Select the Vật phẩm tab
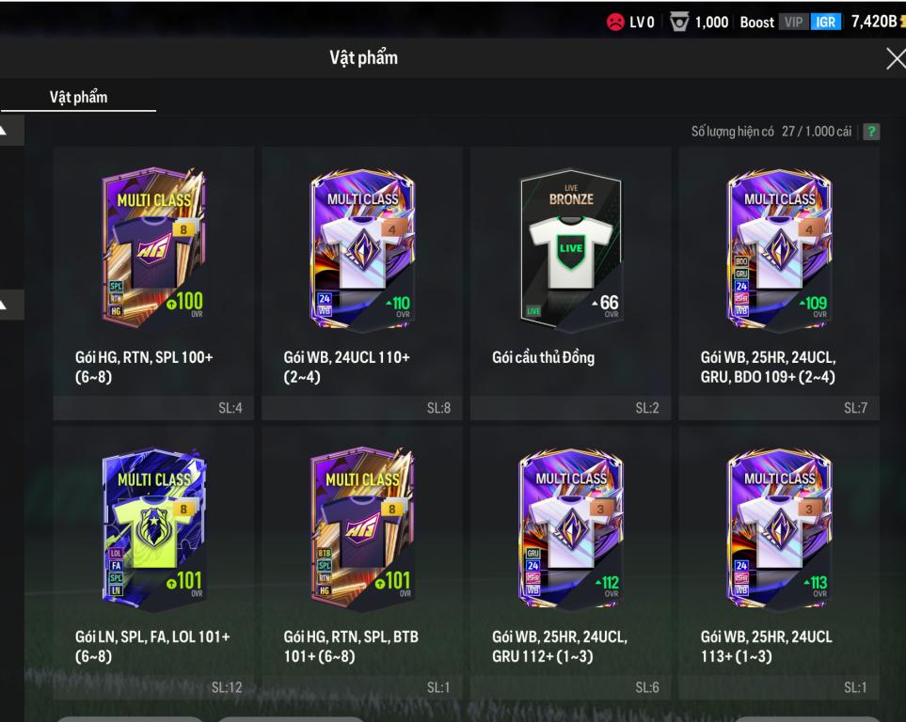This screenshot has width=906, height=722. 79,97
